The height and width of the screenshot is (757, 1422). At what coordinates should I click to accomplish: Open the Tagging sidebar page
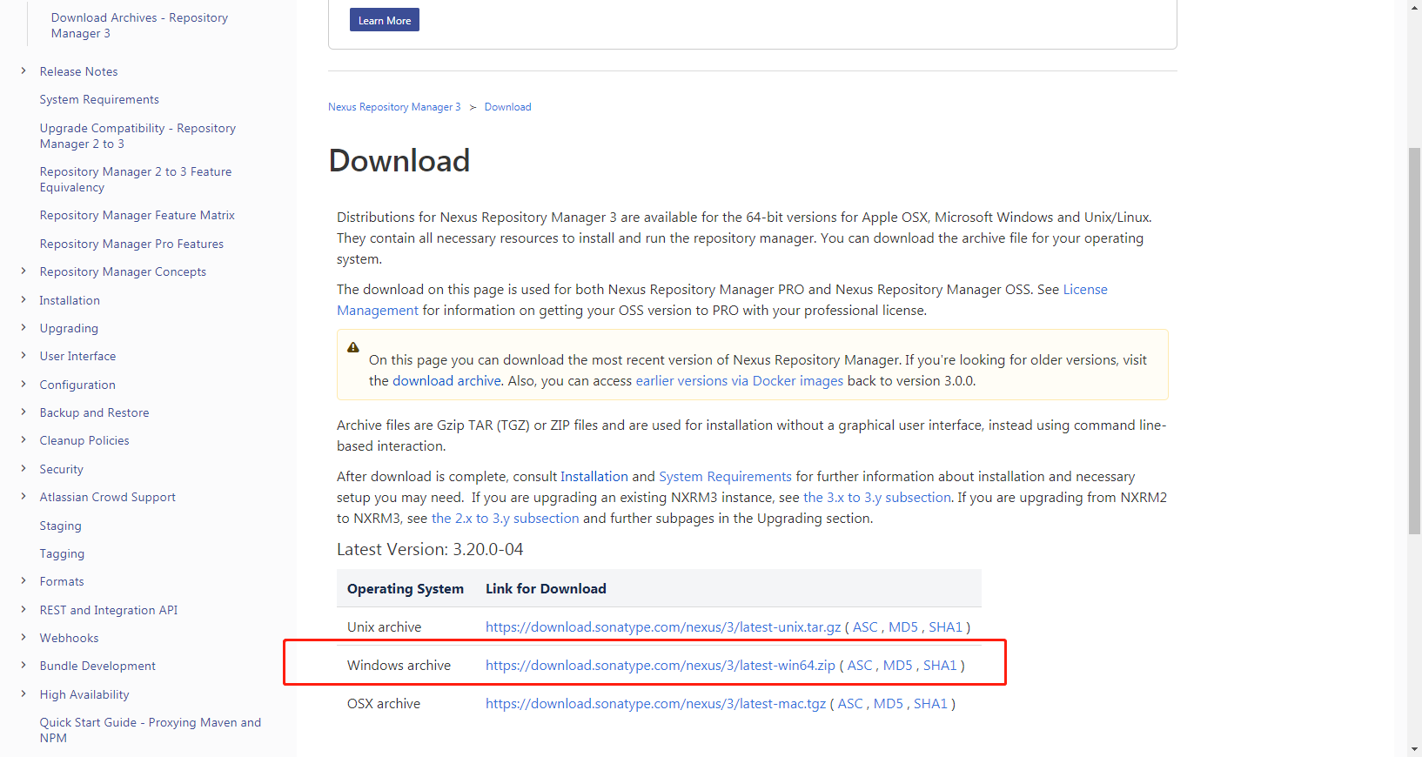pos(62,553)
